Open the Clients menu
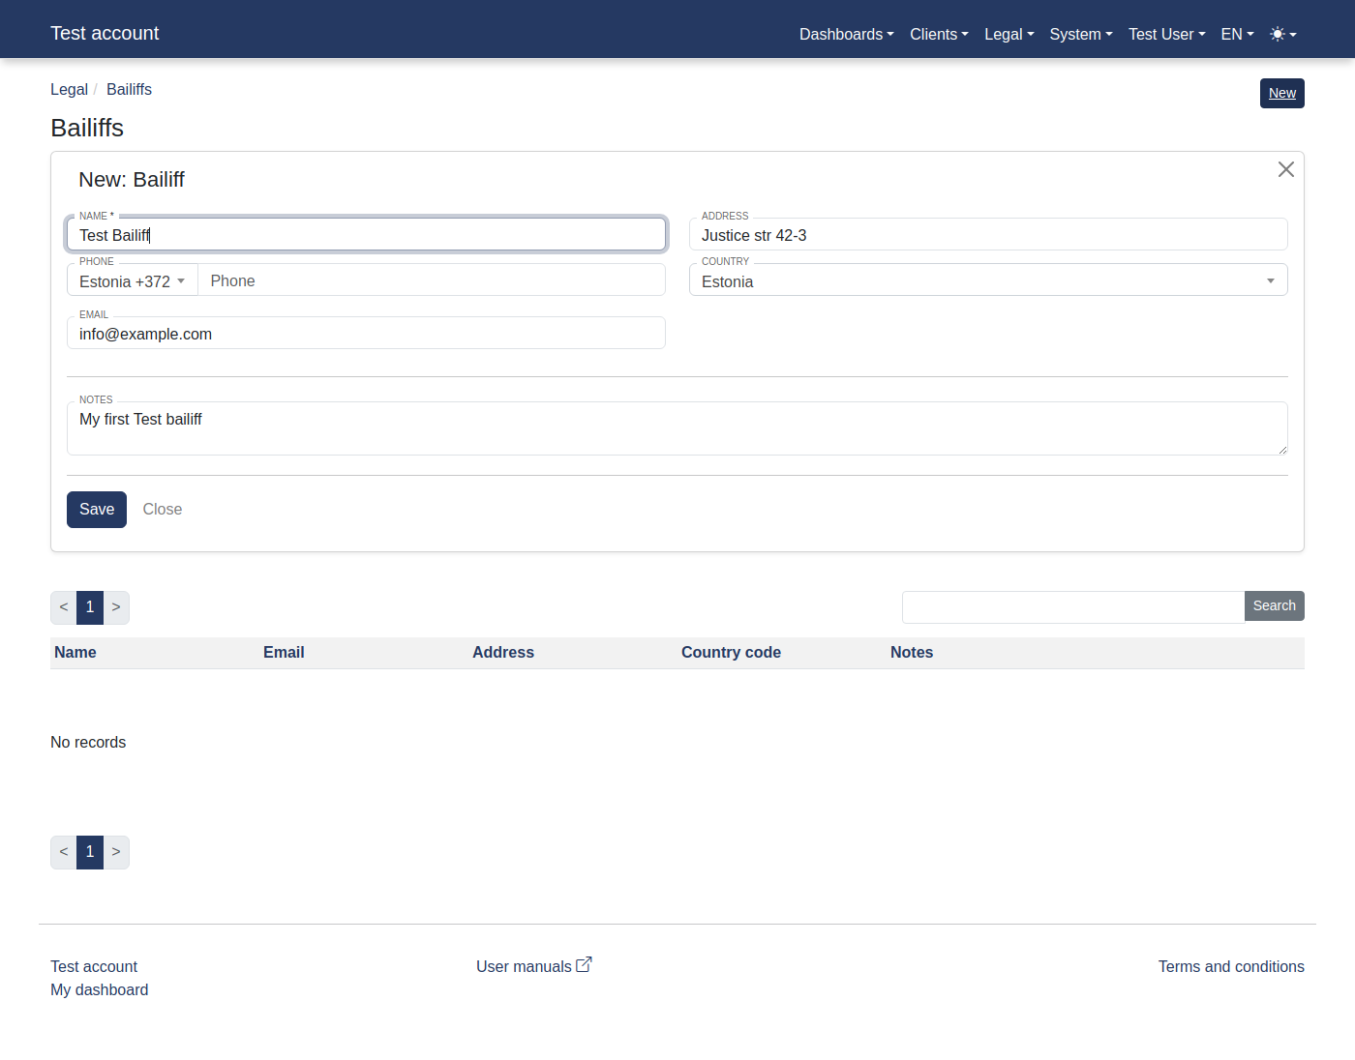Viewport: 1355px width, 1060px height. click(x=934, y=34)
